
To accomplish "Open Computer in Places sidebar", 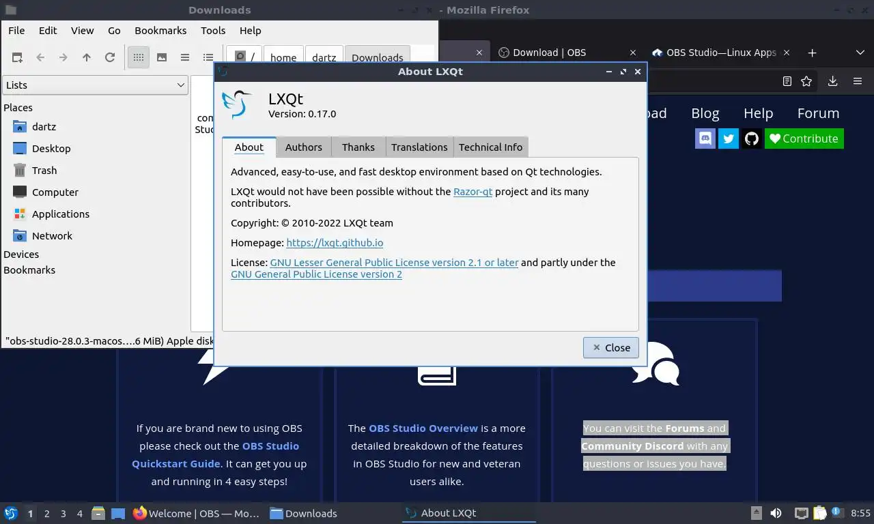I will pyautogui.click(x=55, y=192).
